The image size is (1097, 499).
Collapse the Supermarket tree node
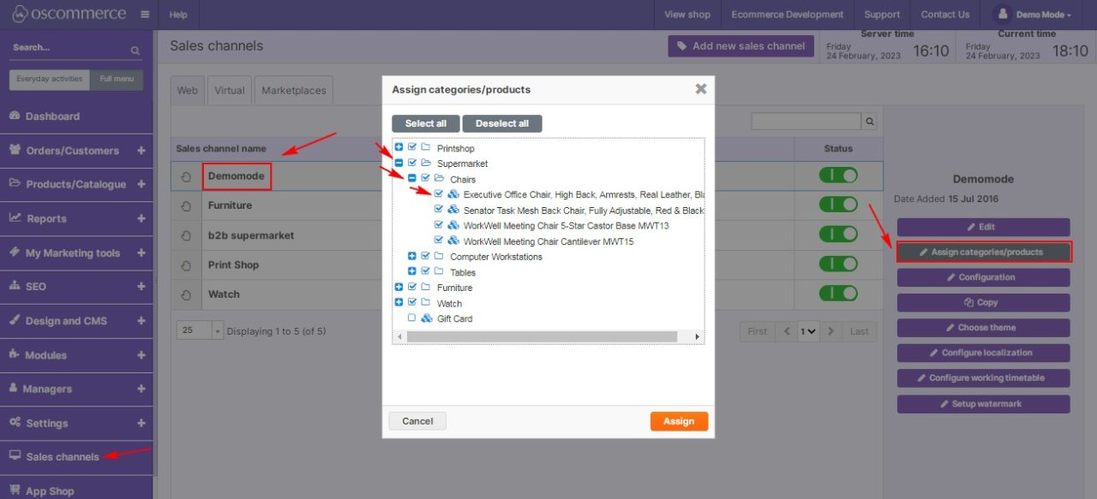pos(399,163)
